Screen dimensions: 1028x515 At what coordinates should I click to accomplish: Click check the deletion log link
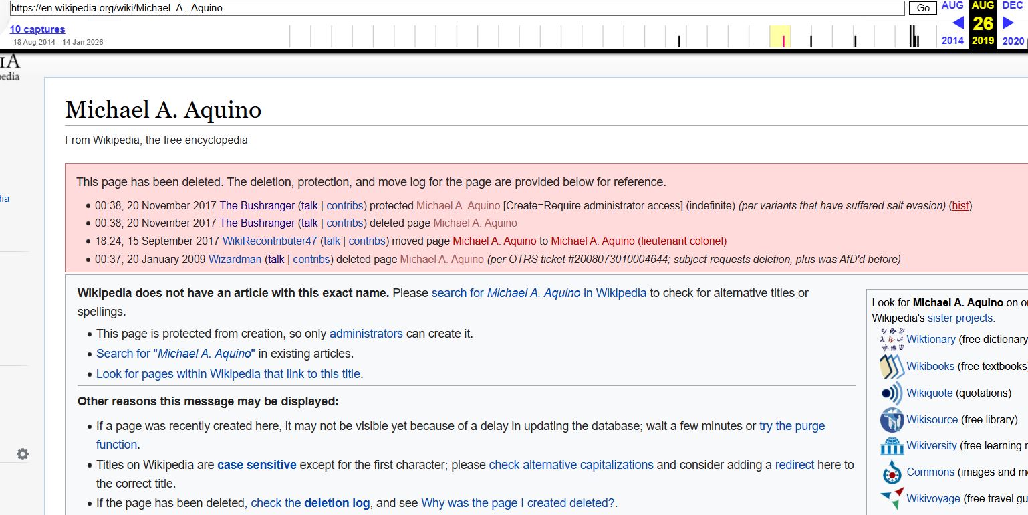(310, 503)
